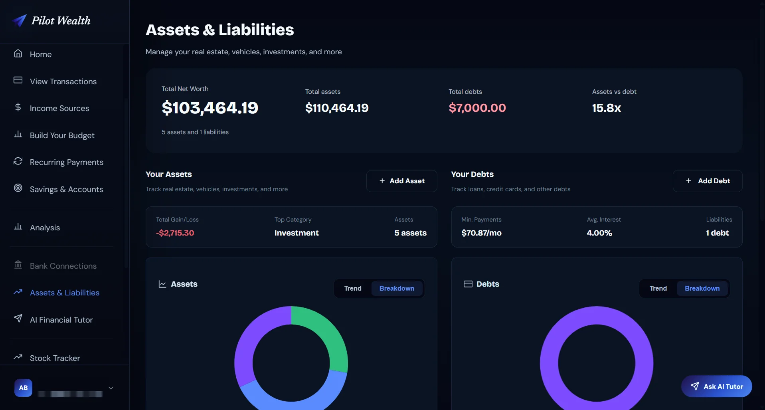
Task: Click the -$2,715.30 gain/loss value
Action: (175, 233)
